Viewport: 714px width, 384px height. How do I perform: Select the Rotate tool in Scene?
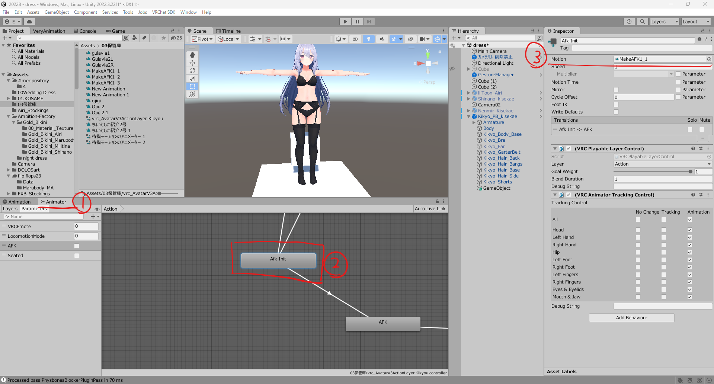point(192,71)
